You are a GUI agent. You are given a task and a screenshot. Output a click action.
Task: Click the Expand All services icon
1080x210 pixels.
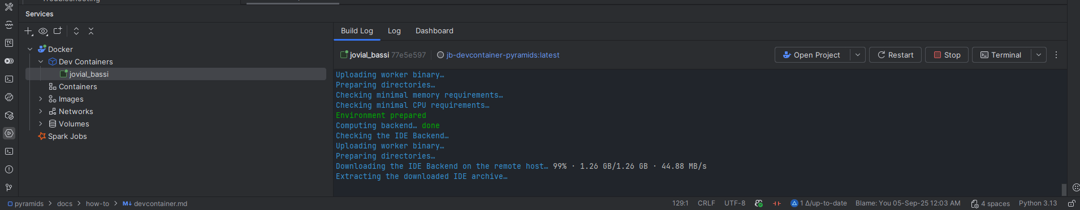pyautogui.click(x=76, y=31)
